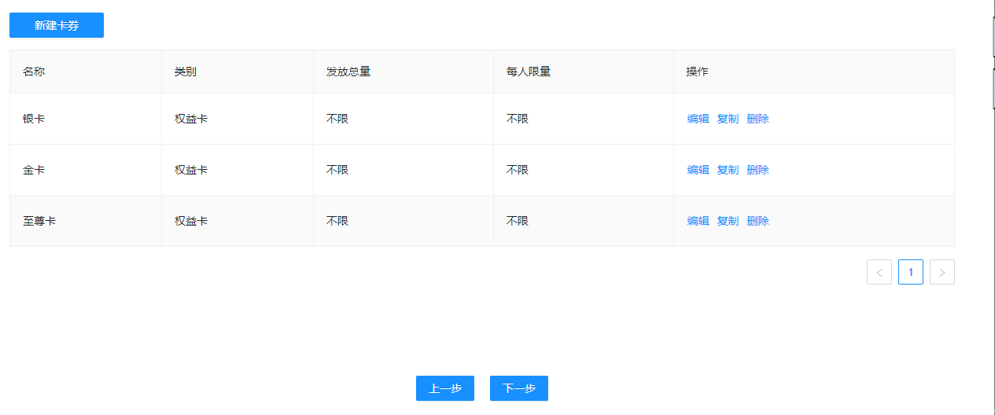Delete the 银卡 card entry
Screen dimensions: 995x415
click(757, 119)
